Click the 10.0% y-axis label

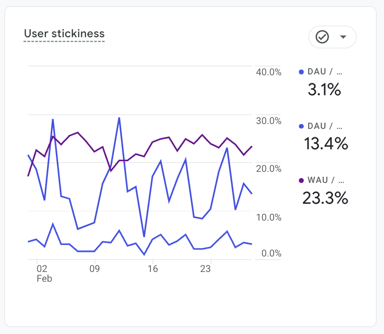tap(269, 217)
